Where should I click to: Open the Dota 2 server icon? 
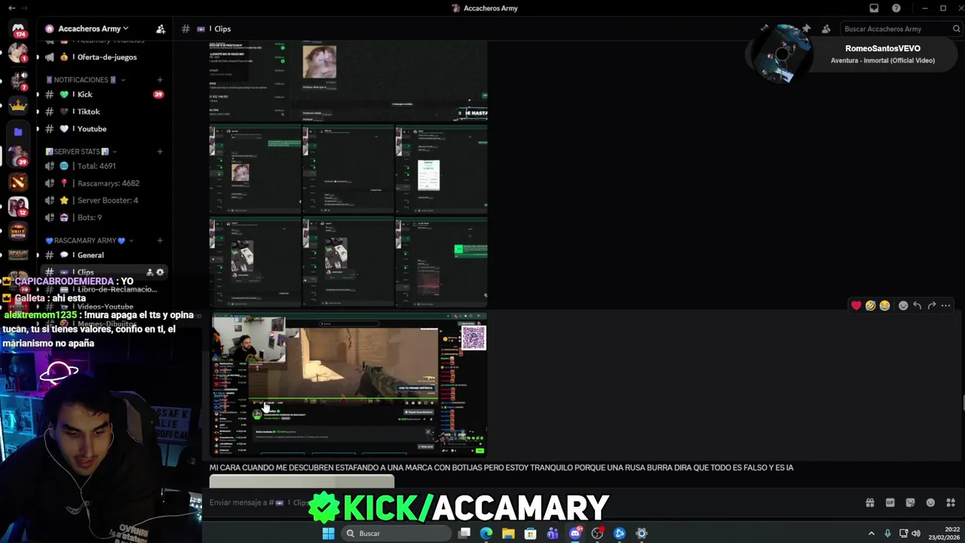click(x=18, y=182)
